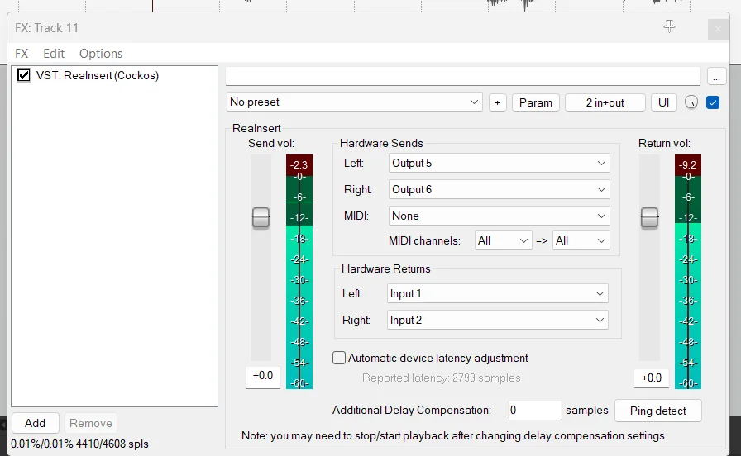Bypass ReaInsert using the blue checkbox
Viewport: 741px width, 456px height.
point(713,102)
